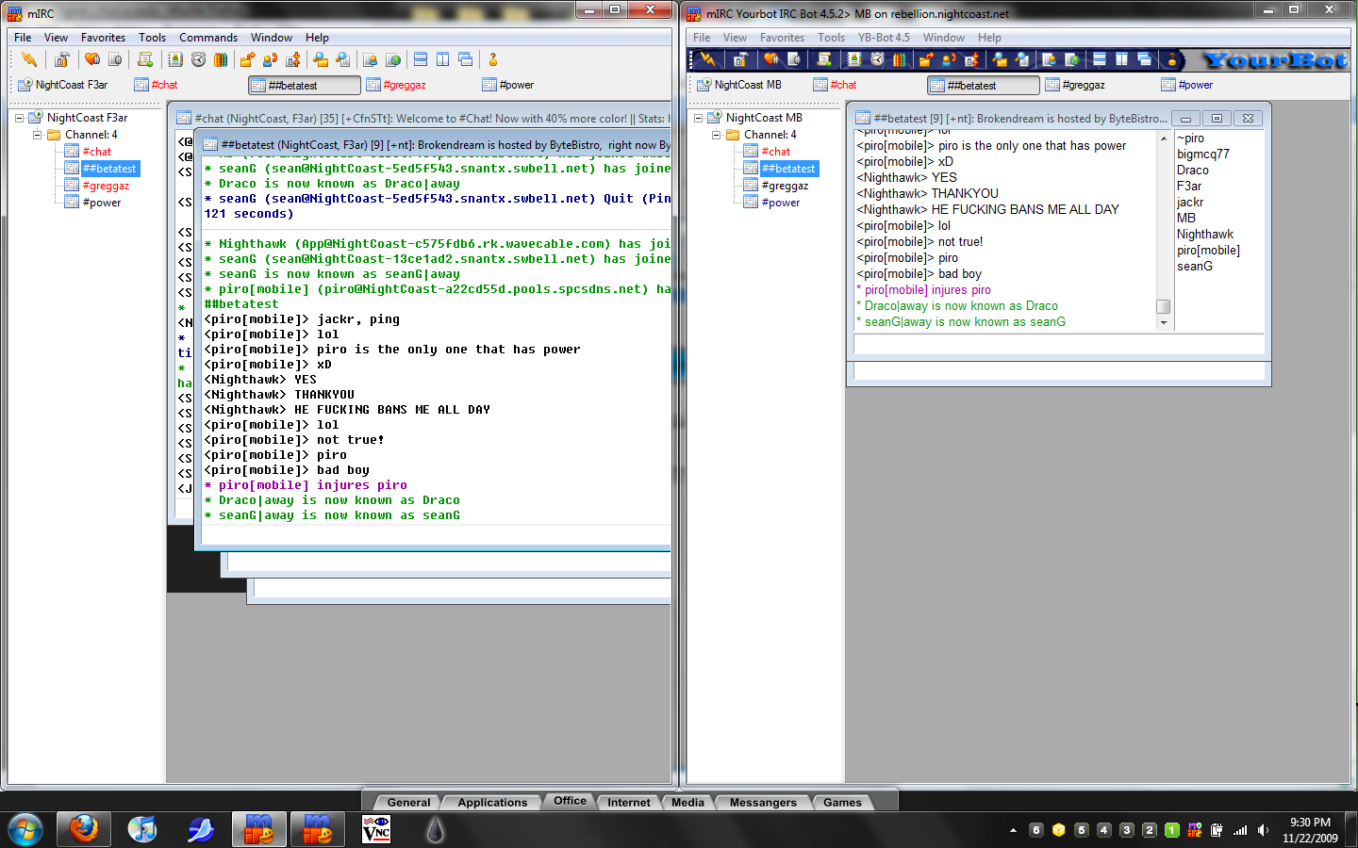Show hidden system tray icons
The height and width of the screenshot is (848, 1358).
click(1013, 830)
